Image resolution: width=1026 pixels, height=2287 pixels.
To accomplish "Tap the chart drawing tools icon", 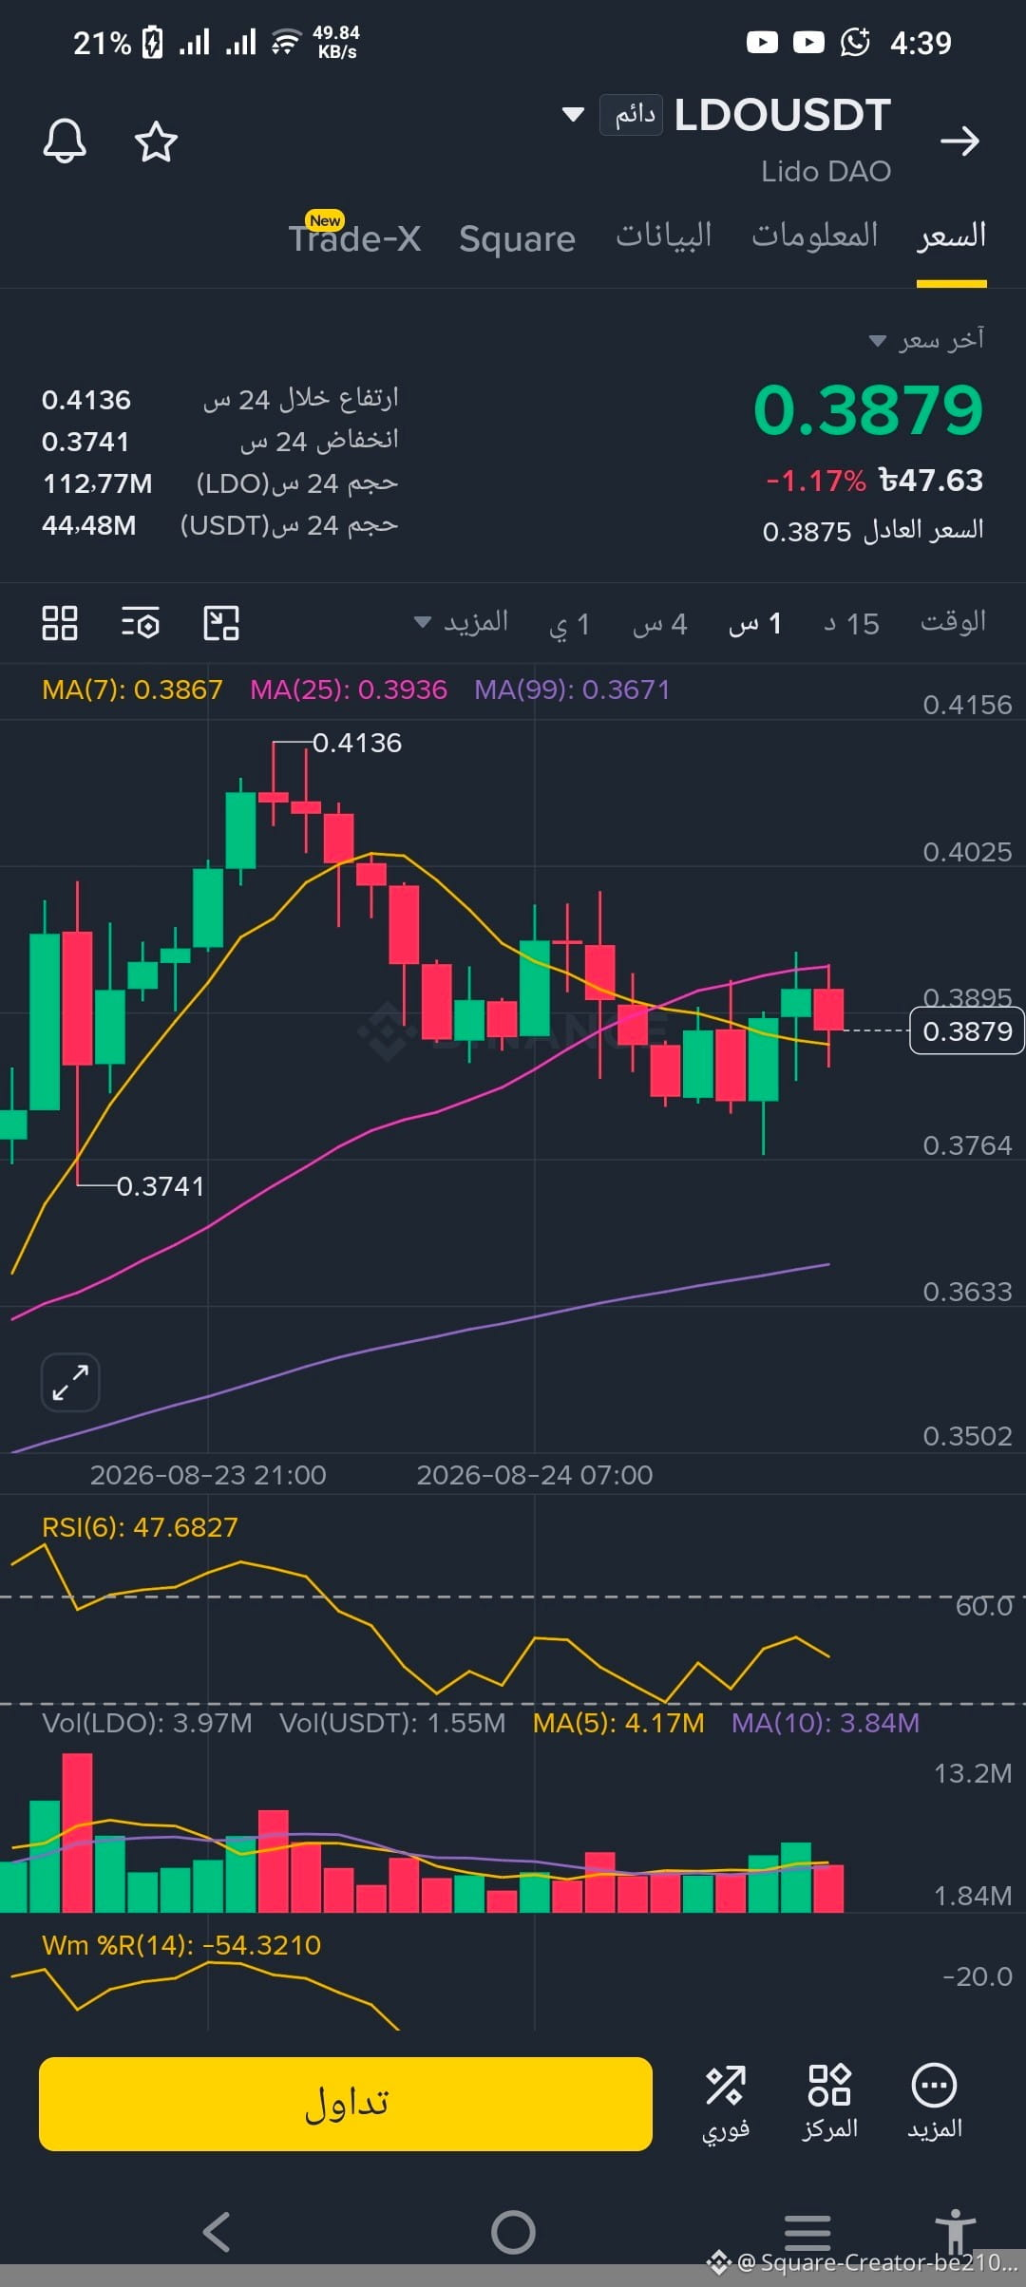I will [x=221, y=623].
